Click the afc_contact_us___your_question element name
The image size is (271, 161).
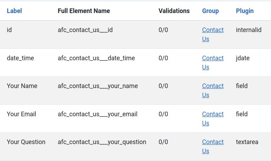(102, 142)
